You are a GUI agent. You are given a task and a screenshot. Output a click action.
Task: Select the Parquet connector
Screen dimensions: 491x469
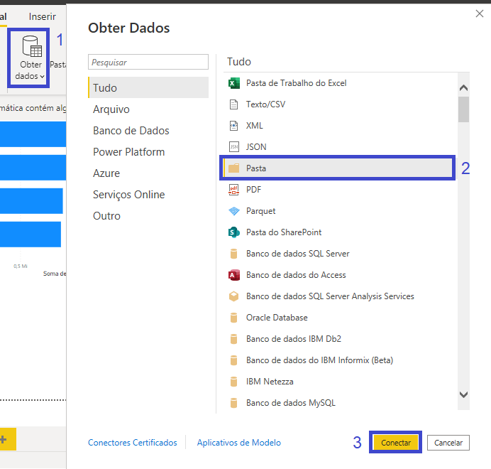pyautogui.click(x=261, y=211)
